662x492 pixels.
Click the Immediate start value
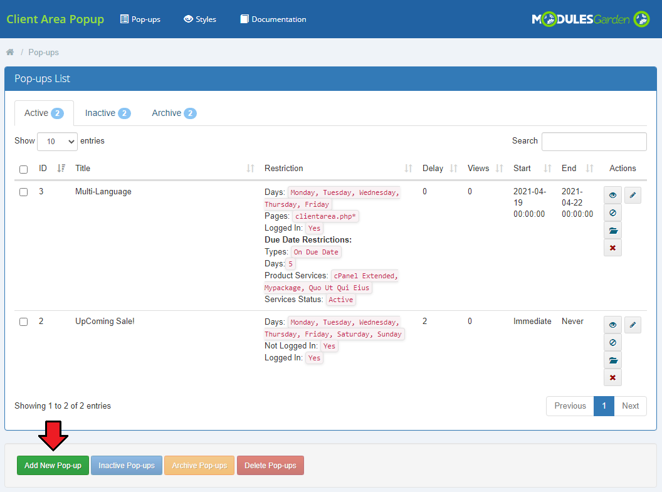532,321
